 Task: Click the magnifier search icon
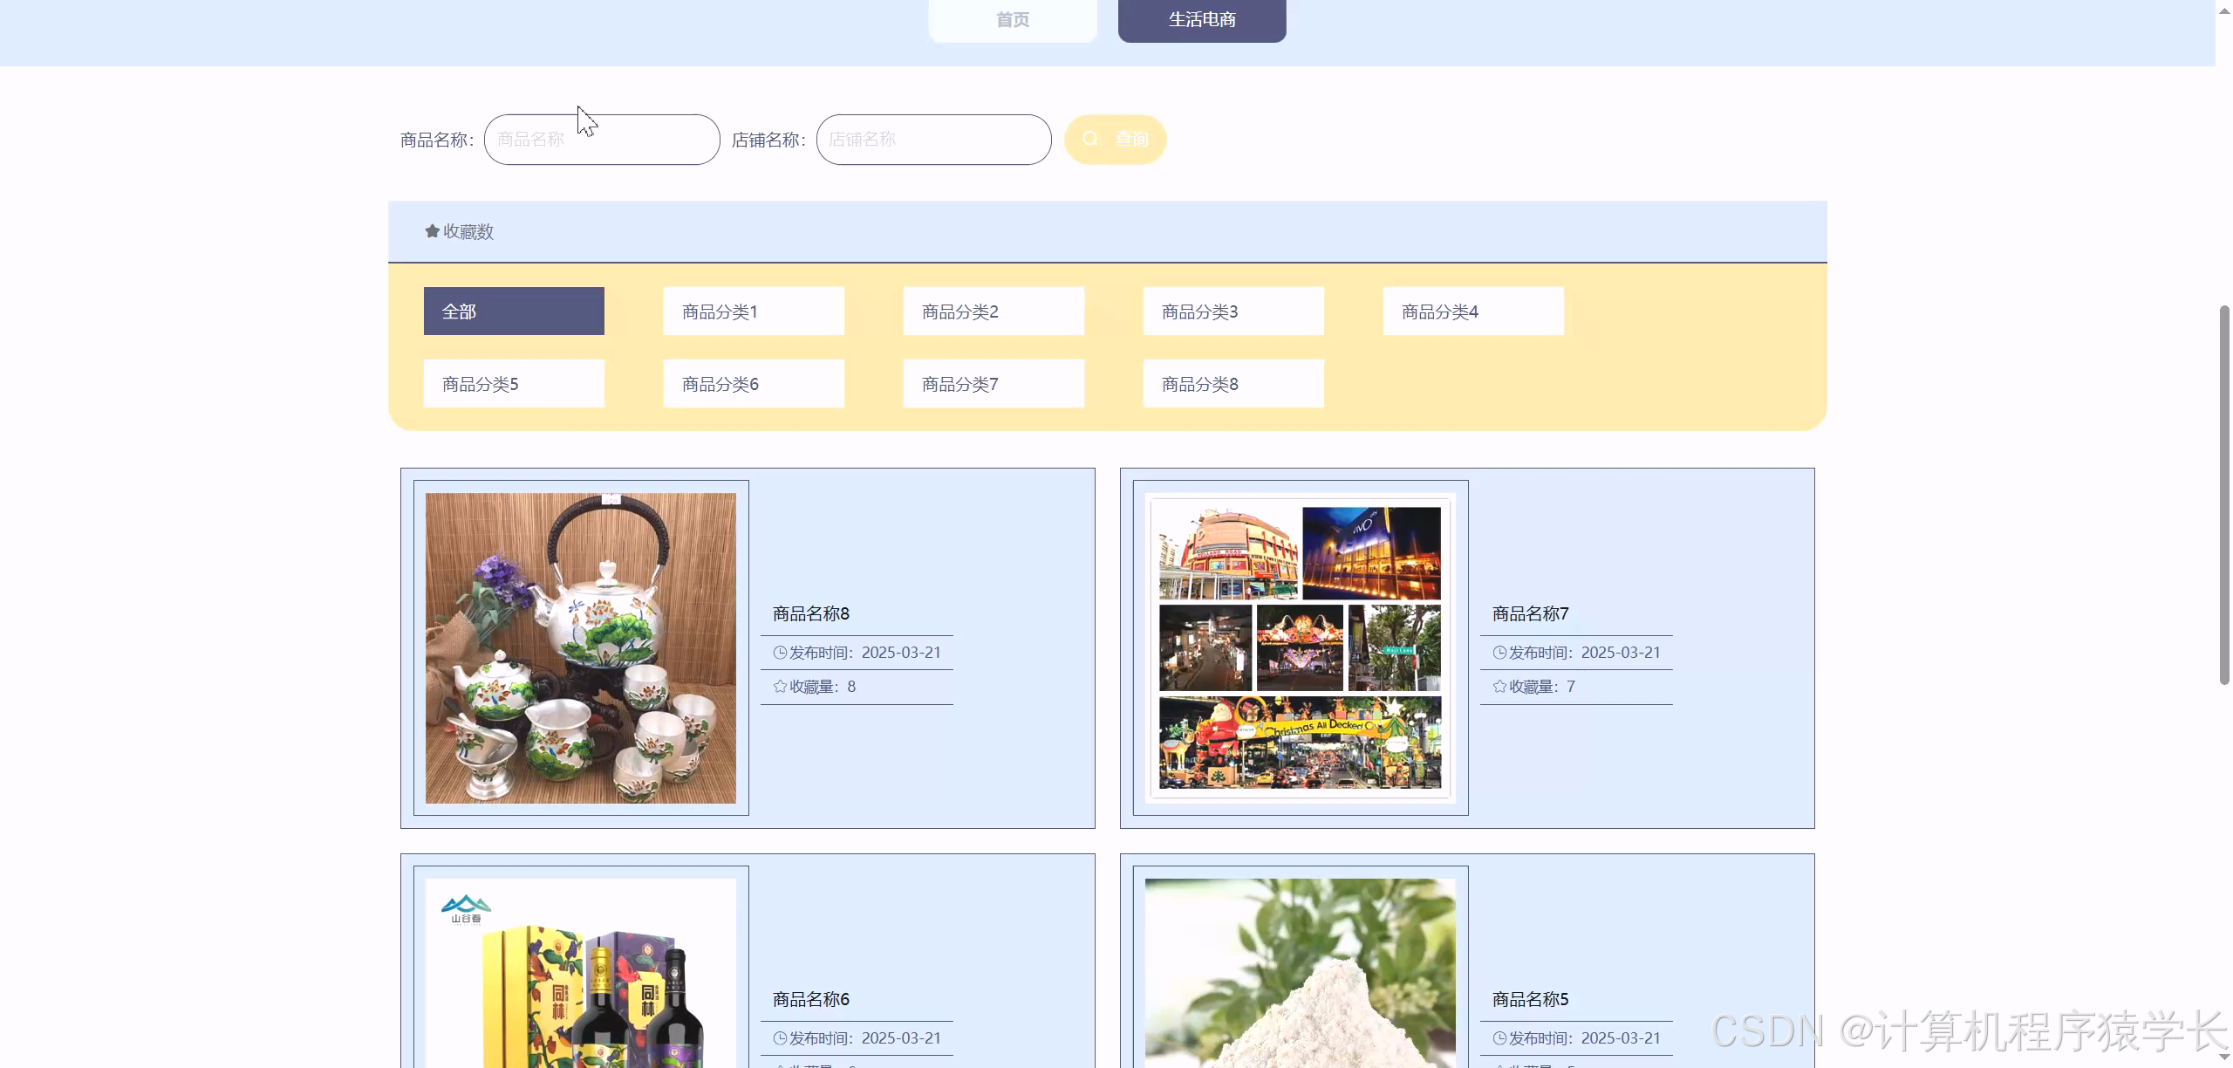pyautogui.click(x=1091, y=138)
